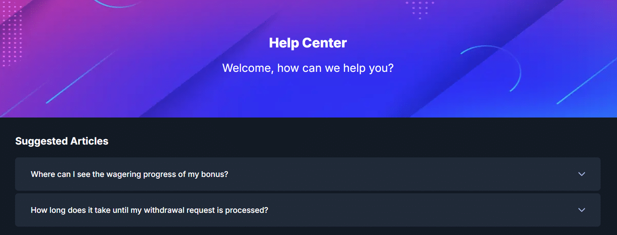
Task: Click the down arrow icon on the withdrawal article
Action: coord(582,210)
